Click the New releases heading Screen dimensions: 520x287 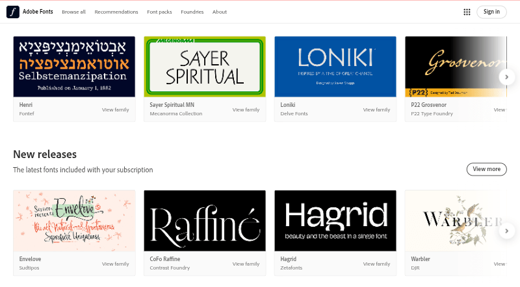click(45, 154)
